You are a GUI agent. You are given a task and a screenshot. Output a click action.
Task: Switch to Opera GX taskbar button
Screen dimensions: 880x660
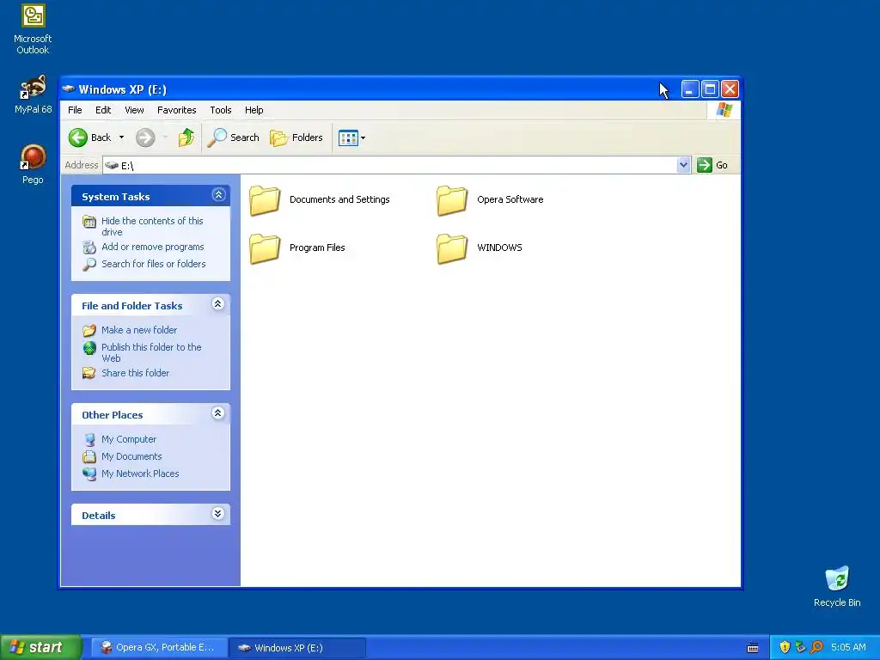pyautogui.click(x=159, y=648)
